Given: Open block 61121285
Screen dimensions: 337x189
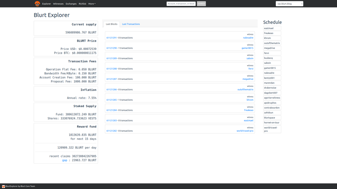Looking at the screenshot, I should [x=112, y=100].
